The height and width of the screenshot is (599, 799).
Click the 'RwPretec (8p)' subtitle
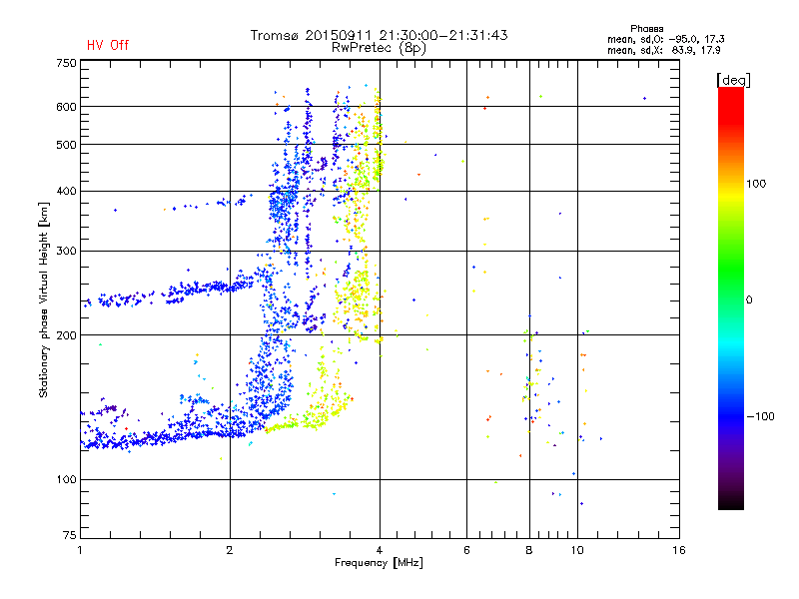click(379, 48)
